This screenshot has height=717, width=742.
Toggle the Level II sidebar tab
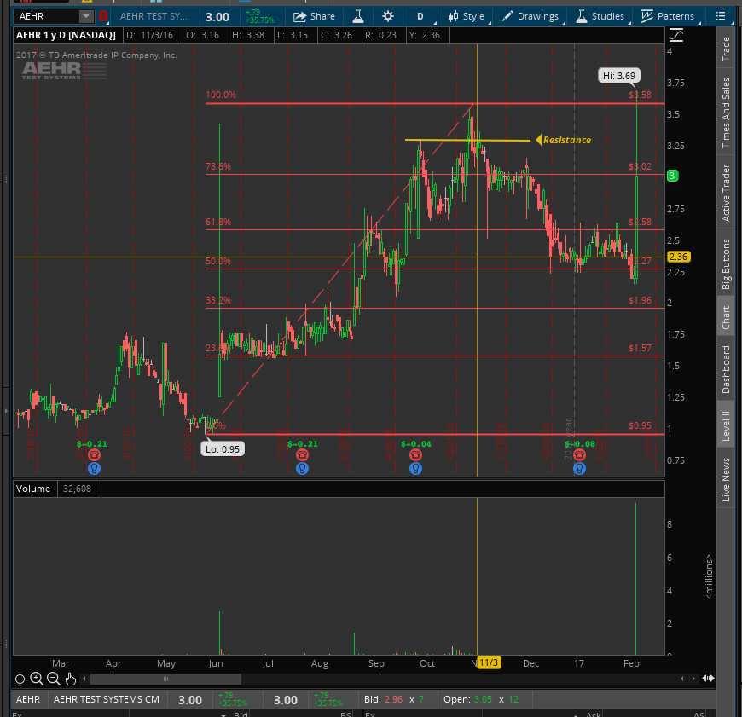point(726,425)
